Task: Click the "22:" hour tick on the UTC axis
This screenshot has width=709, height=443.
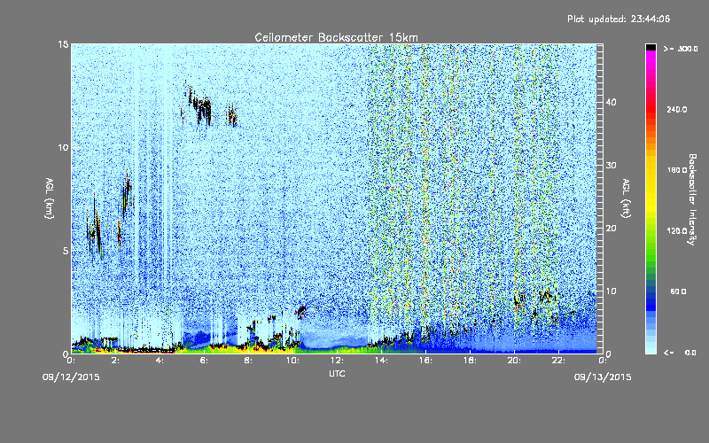Action: point(558,361)
